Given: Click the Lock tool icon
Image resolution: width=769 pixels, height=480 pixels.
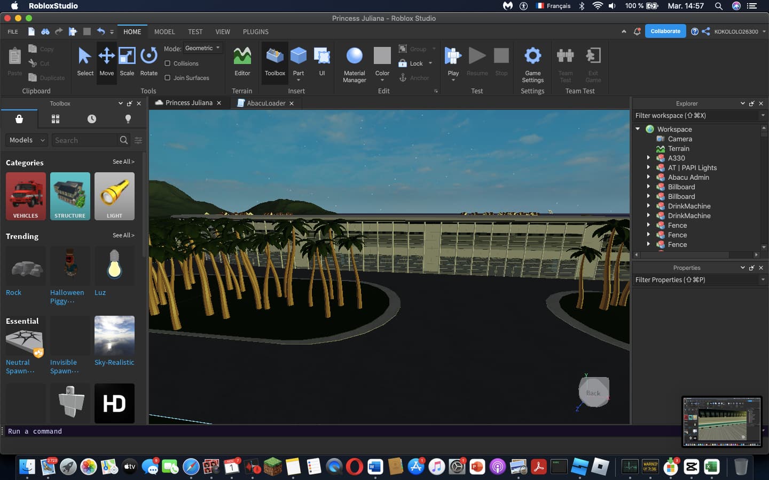Looking at the screenshot, I should tap(403, 63).
